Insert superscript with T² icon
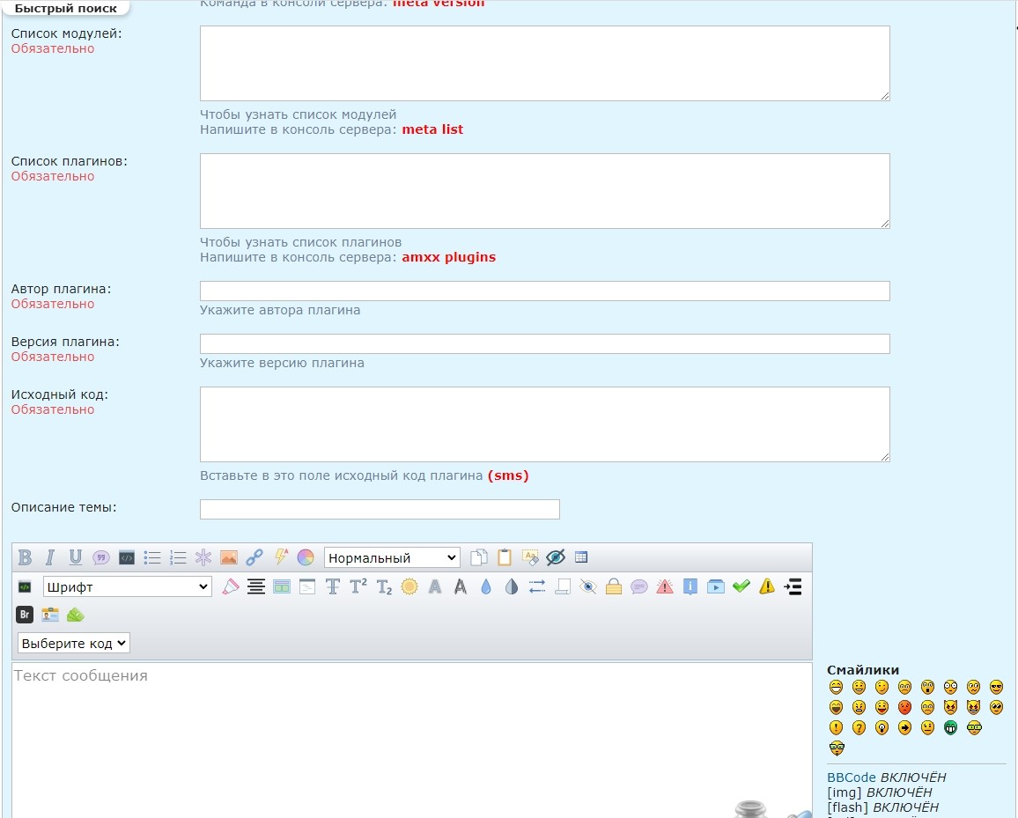This screenshot has height=818, width=1018. point(358,586)
